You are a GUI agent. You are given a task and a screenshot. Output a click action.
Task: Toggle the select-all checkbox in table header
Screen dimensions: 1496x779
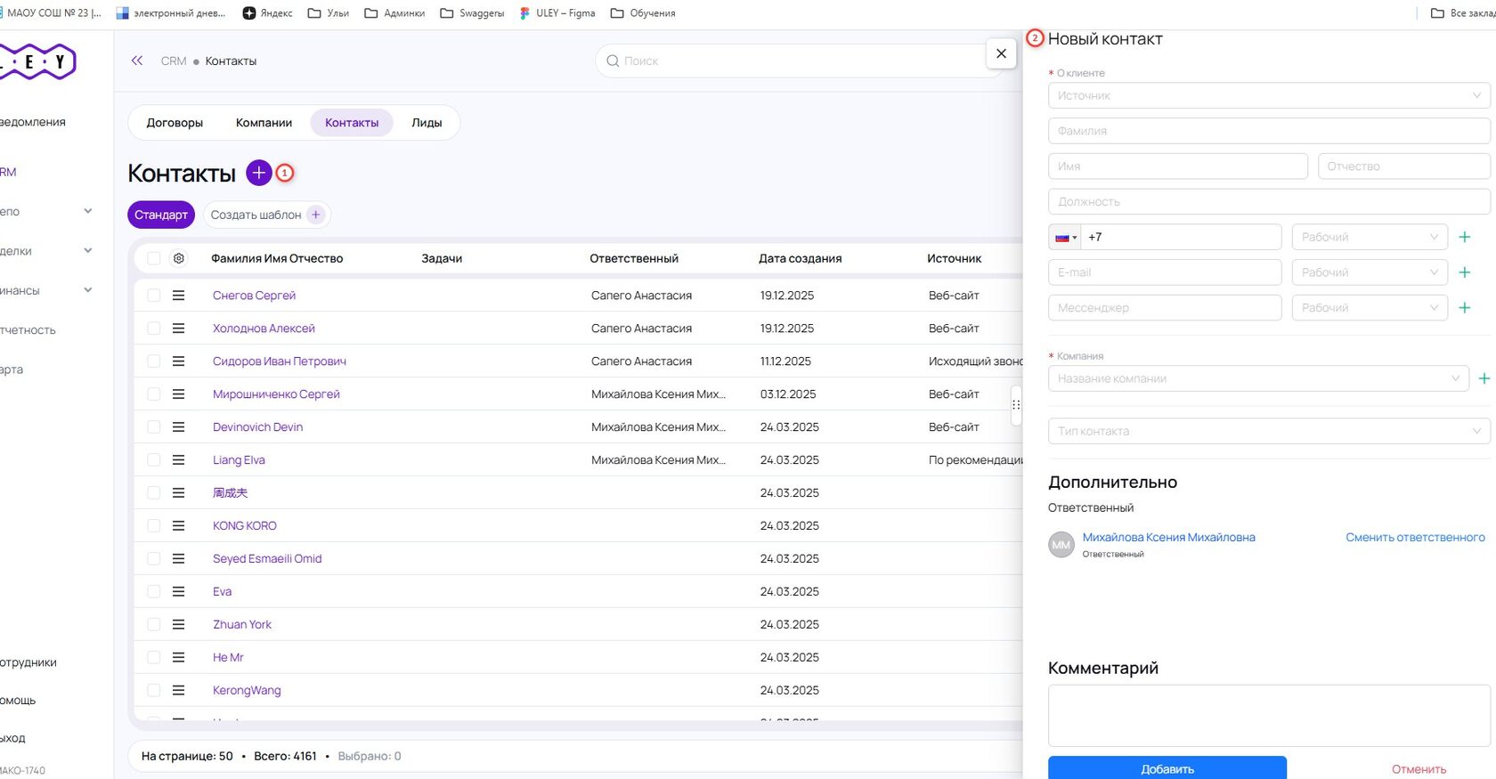coord(154,258)
